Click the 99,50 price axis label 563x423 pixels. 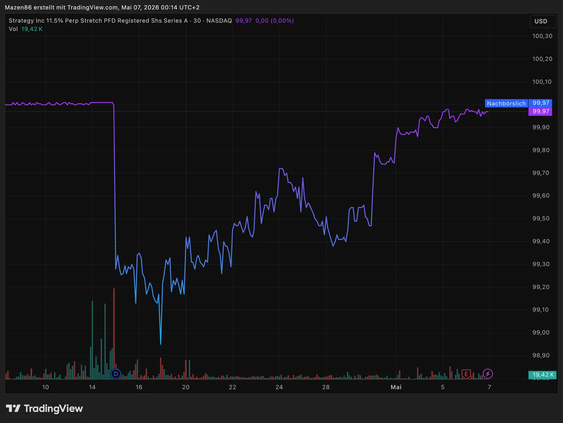[x=541, y=219]
